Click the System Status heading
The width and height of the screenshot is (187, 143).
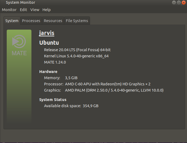coord(53,100)
